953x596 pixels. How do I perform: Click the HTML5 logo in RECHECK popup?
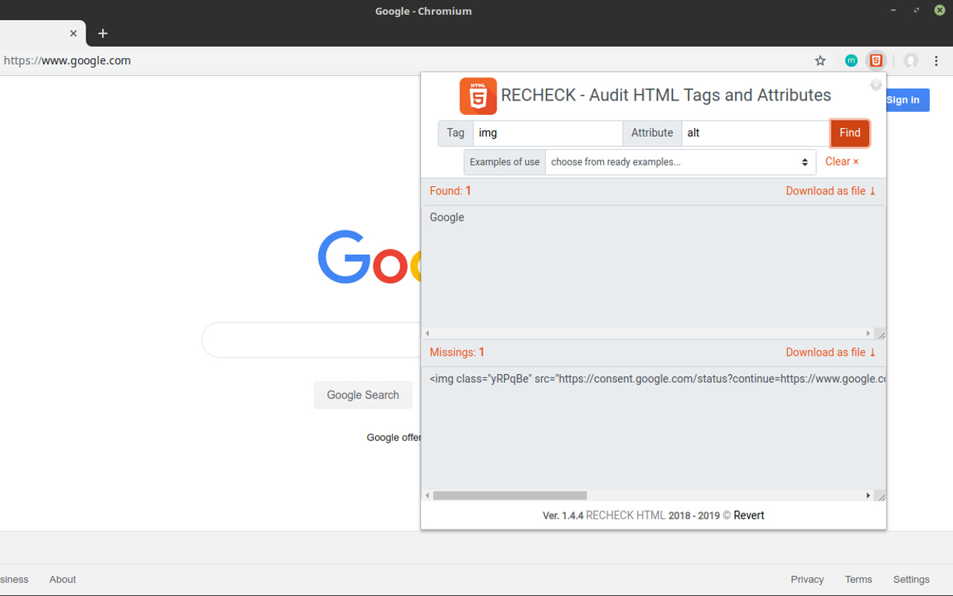tap(478, 96)
